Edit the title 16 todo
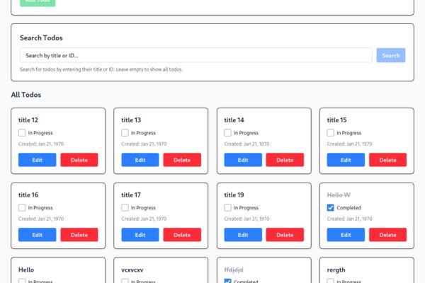 click(x=37, y=235)
